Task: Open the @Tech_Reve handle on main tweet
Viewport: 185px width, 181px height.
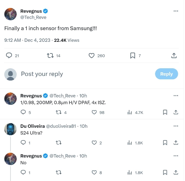Action: [33, 17]
